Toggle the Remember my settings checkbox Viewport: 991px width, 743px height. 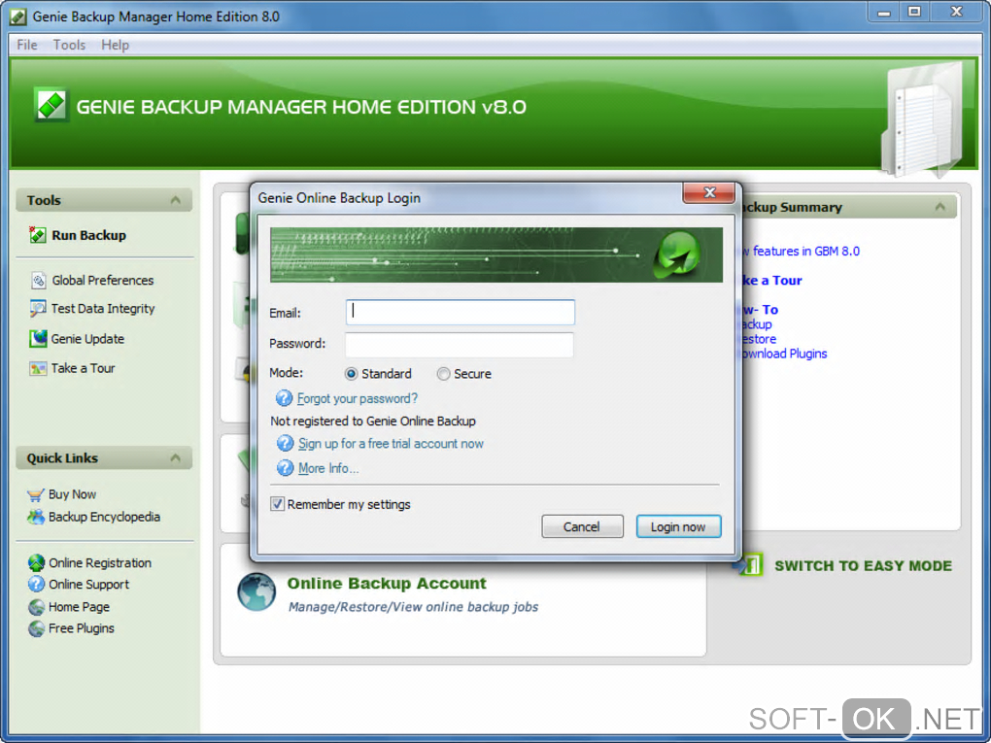(277, 503)
